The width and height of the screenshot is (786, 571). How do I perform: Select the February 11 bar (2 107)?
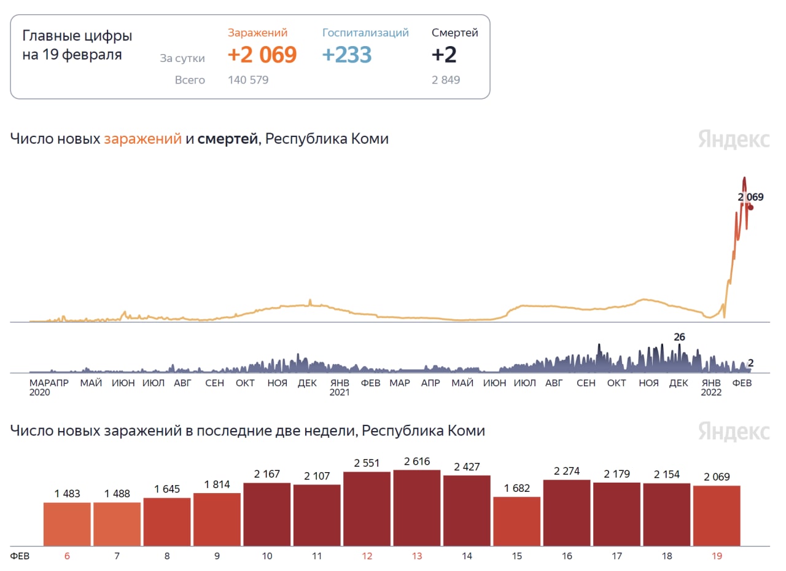tap(317, 515)
